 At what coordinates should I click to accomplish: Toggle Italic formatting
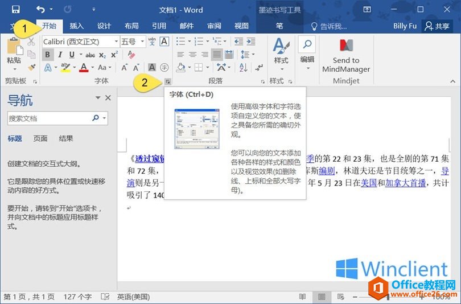[60, 55]
